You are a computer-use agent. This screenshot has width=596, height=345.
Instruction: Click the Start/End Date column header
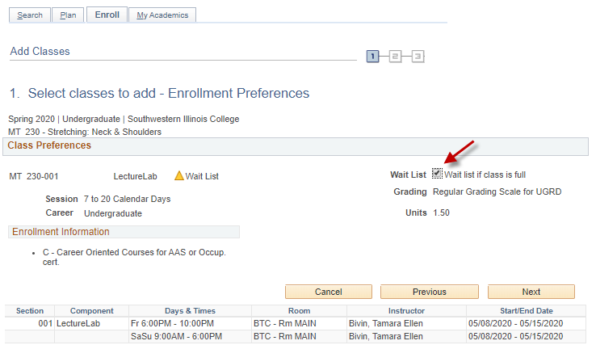521,311
